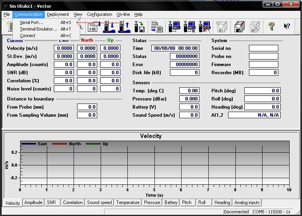Close the open Communication menu
The width and height of the screenshot is (302, 216).
(29, 14)
